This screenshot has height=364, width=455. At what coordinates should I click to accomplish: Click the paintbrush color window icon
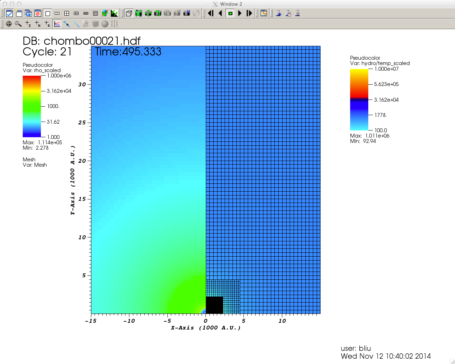point(264,14)
